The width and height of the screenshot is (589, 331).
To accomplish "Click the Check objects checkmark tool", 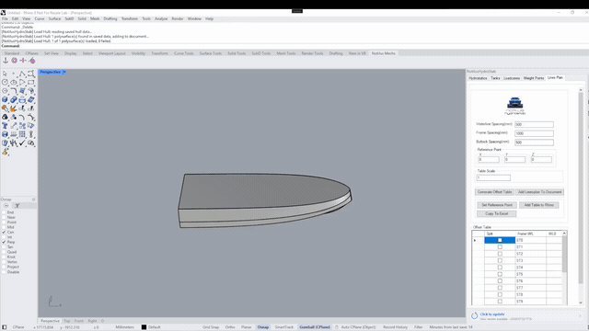I will point(22,143).
